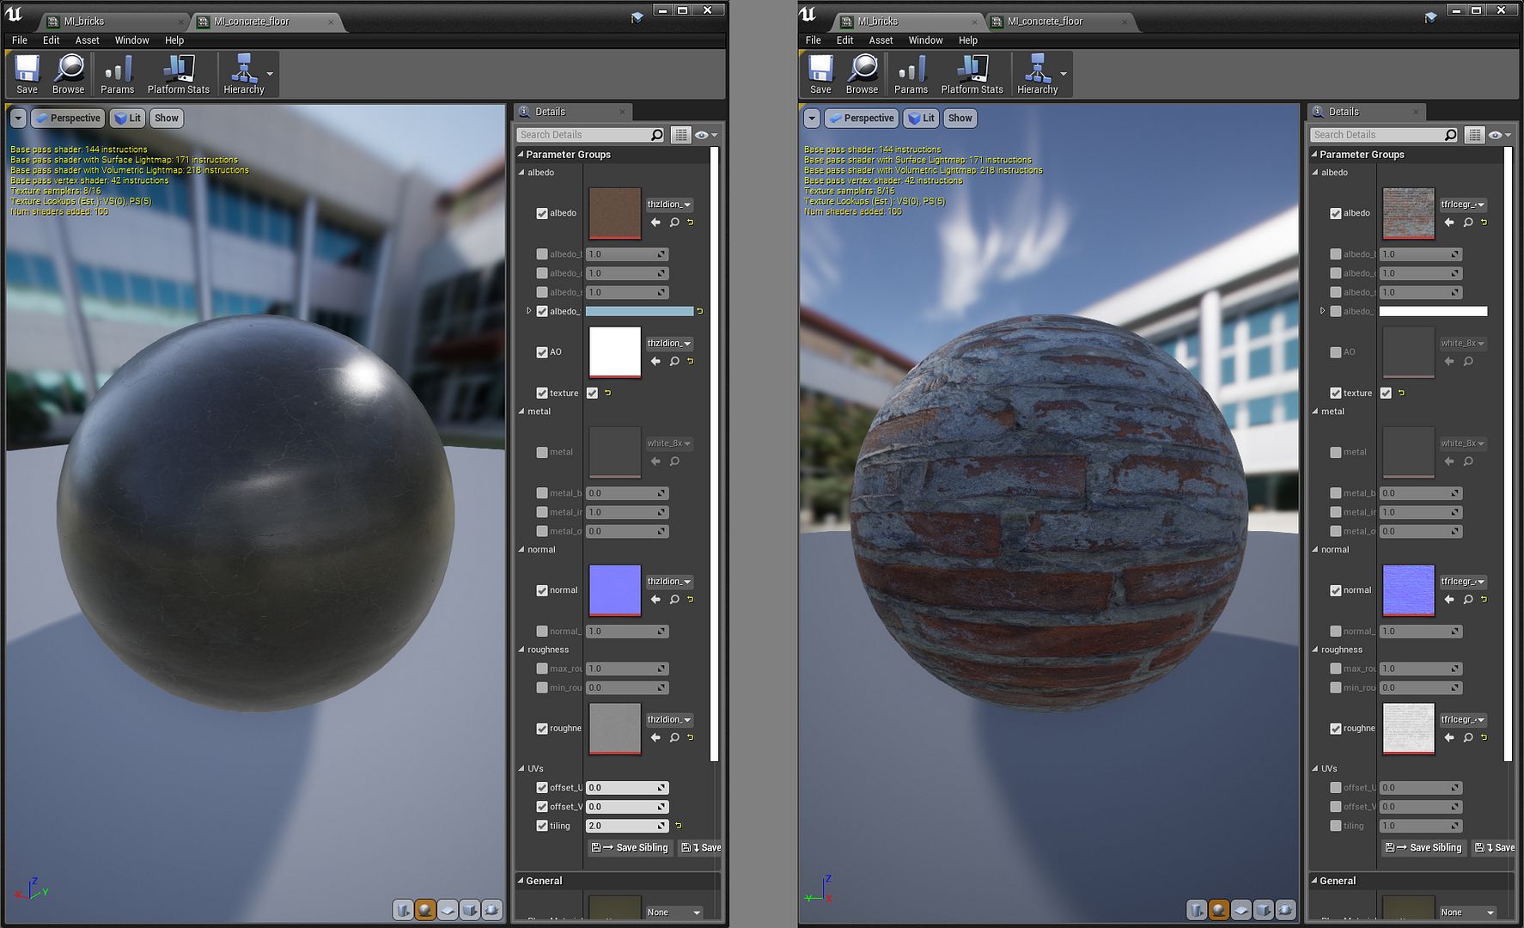Open the Perspective view dropdown in the left viewport

(69, 119)
